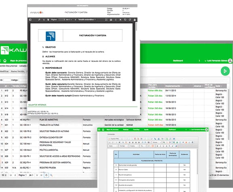Viewport: 233px width, 192px height.
Task: Open Dashboard in the main KAWAK window
Action: [x=178, y=61]
